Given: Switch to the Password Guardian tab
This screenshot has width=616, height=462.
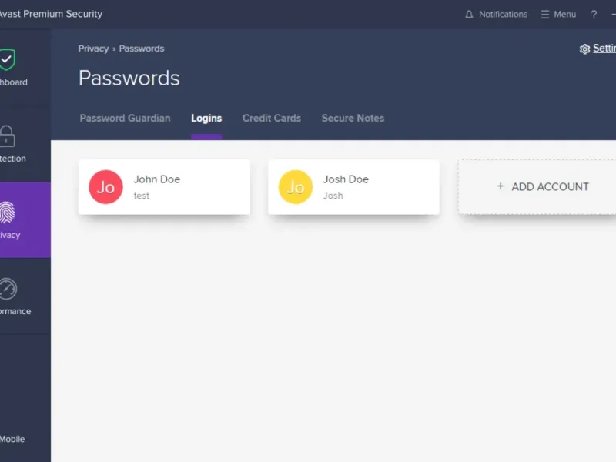Looking at the screenshot, I should click(x=125, y=119).
